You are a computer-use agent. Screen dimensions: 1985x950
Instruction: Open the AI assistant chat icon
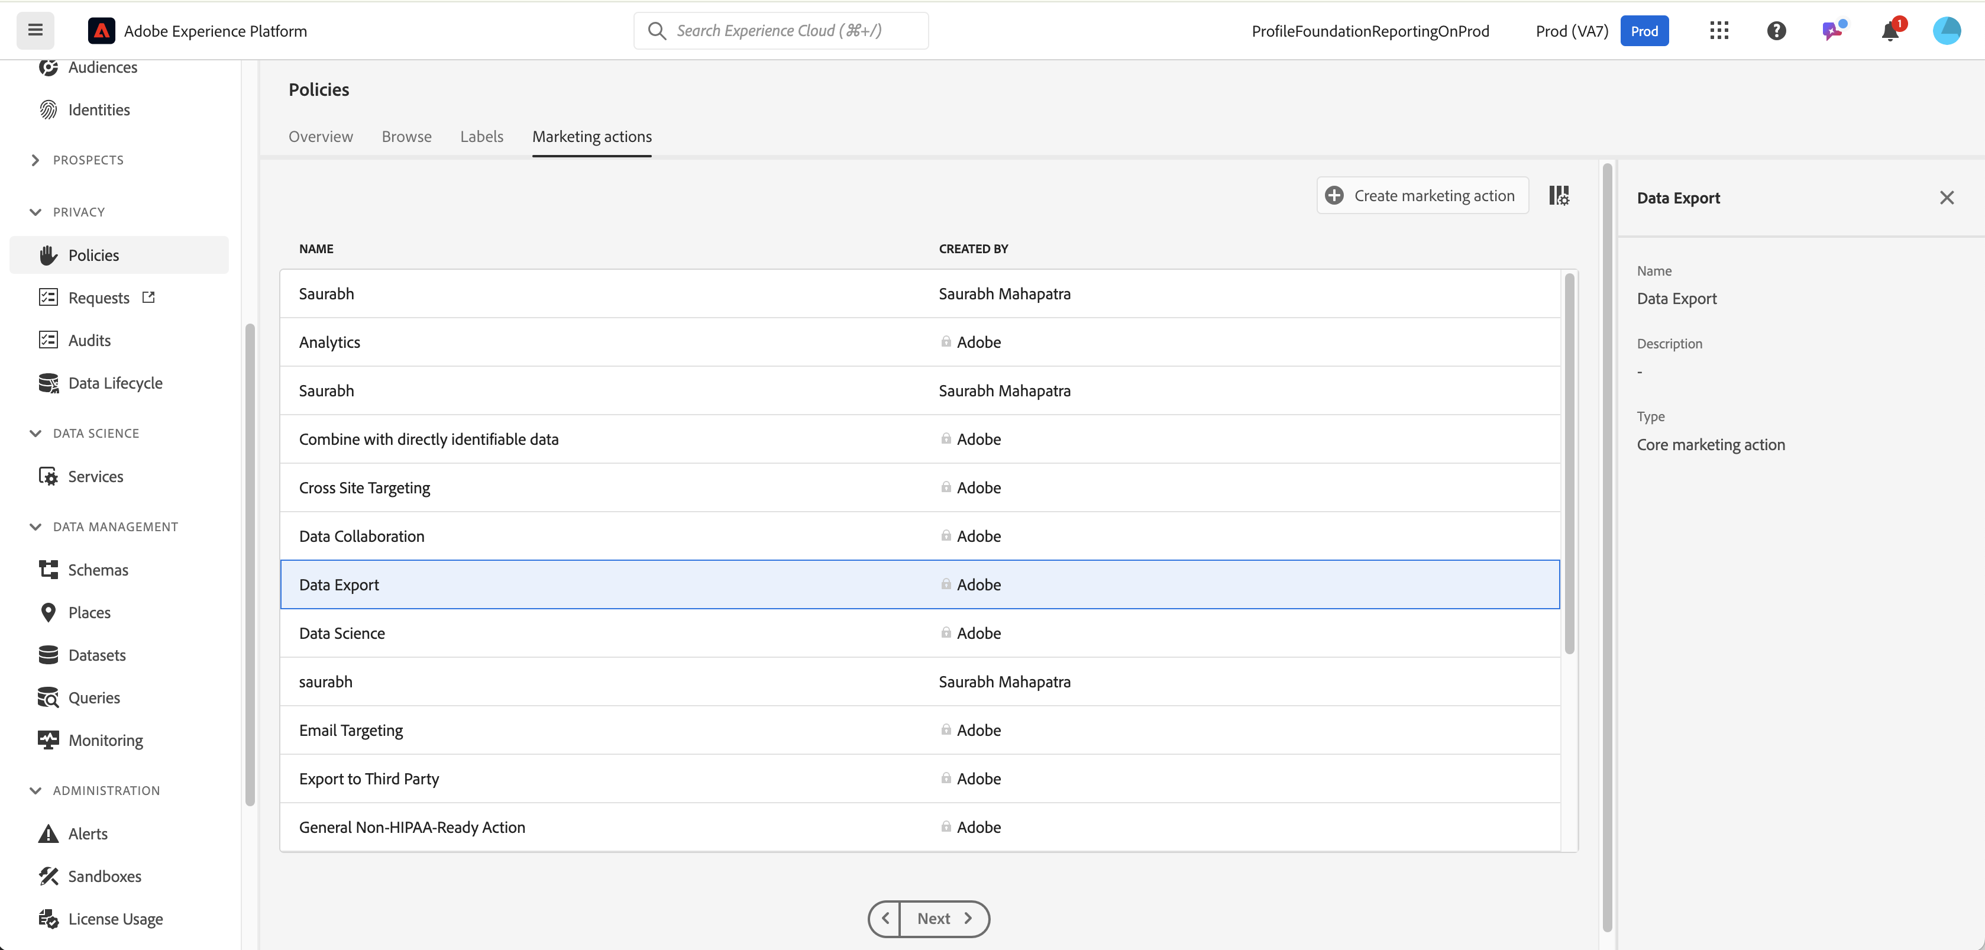pyautogui.click(x=1832, y=31)
